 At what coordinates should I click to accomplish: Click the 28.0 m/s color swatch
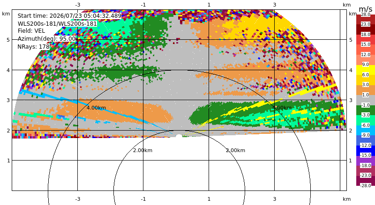[366, 19]
